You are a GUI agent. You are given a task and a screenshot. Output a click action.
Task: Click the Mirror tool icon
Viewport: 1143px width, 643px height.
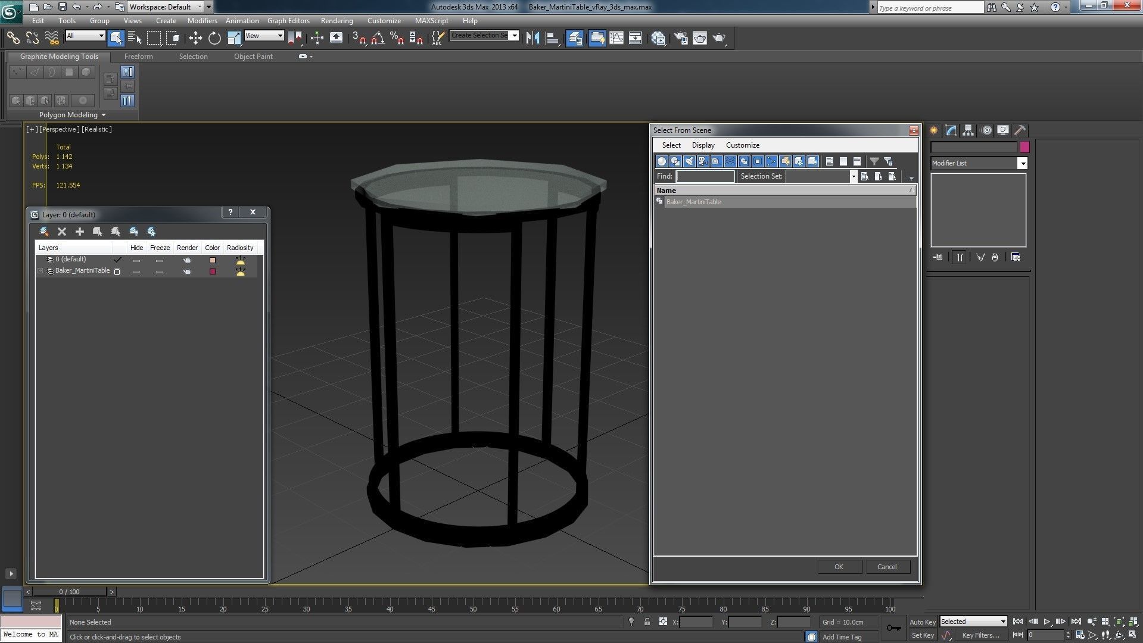click(x=532, y=38)
